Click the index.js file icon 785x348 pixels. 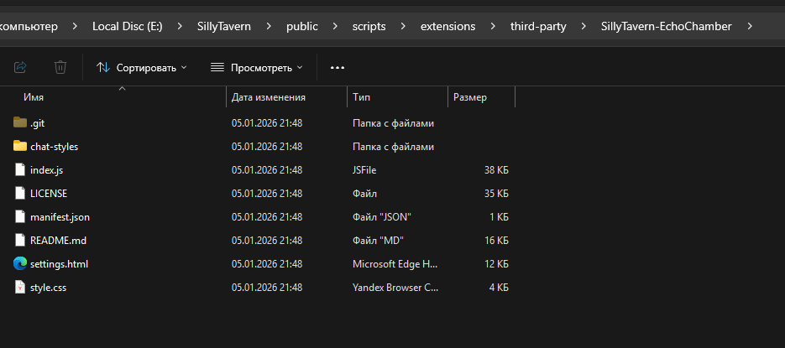pos(21,169)
